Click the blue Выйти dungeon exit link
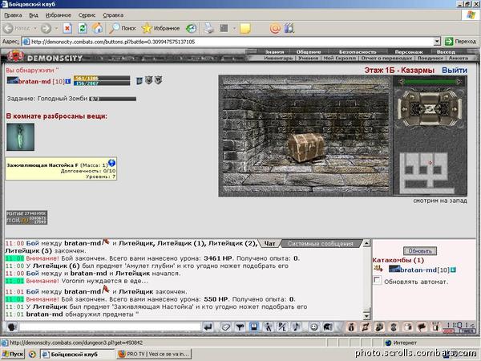Image resolution: width=481 pixels, height=361 pixels. (455, 71)
